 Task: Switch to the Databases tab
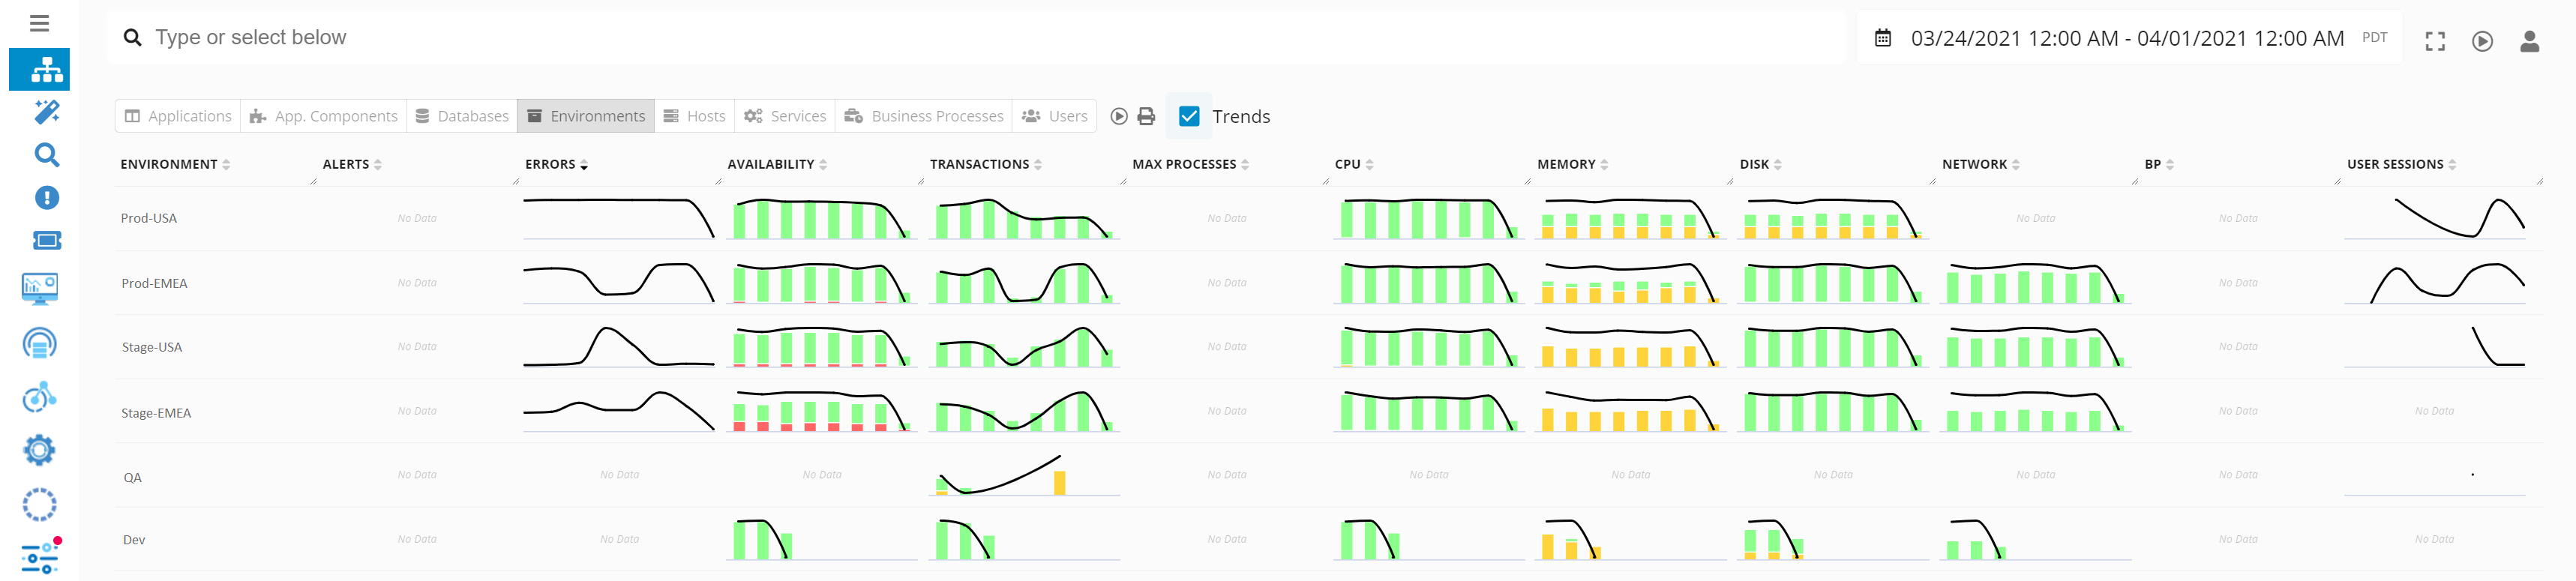pyautogui.click(x=462, y=116)
